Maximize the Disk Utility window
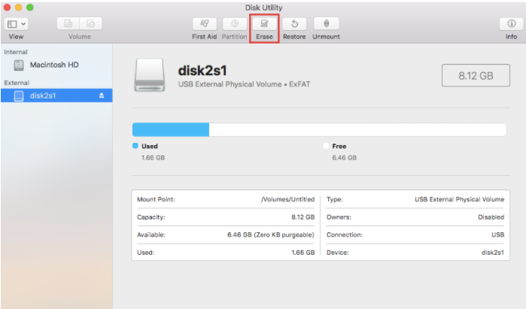Image resolution: width=526 pixels, height=309 pixels. pyautogui.click(x=30, y=8)
